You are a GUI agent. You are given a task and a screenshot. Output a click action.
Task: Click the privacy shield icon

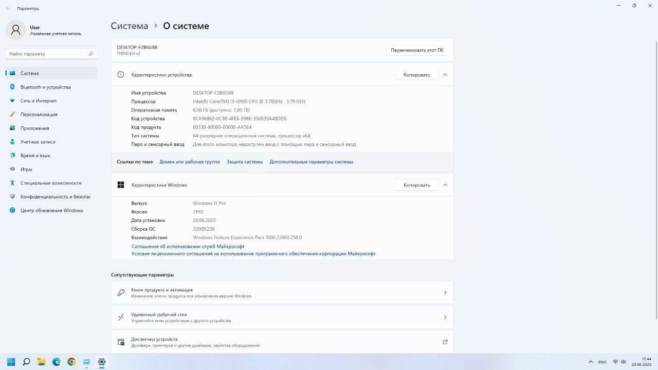(x=12, y=197)
